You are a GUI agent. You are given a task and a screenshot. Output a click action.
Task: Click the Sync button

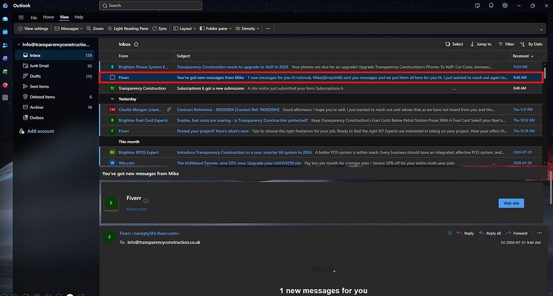click(159, 29)
